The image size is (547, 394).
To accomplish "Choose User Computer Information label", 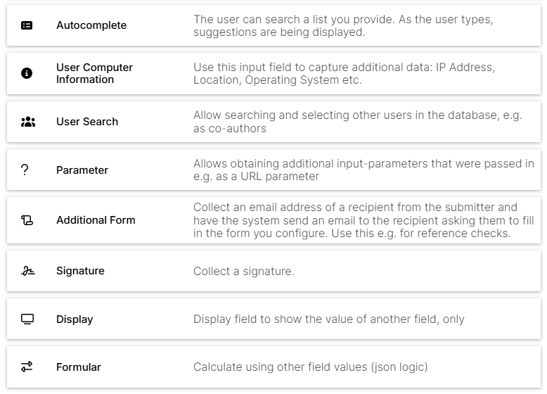I will (94, 73).
